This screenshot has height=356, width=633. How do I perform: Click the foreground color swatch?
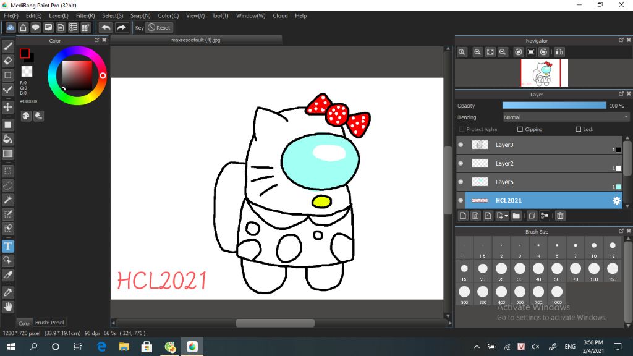tap(25, 53)
